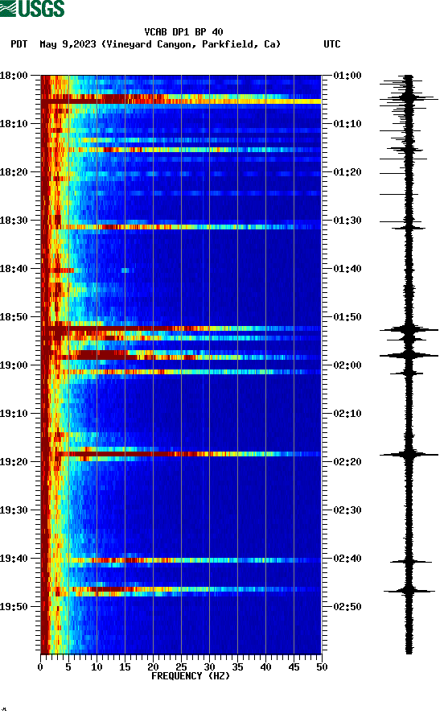
Task: Click the 18:10 PDT time label
Action: coord(14,124)
